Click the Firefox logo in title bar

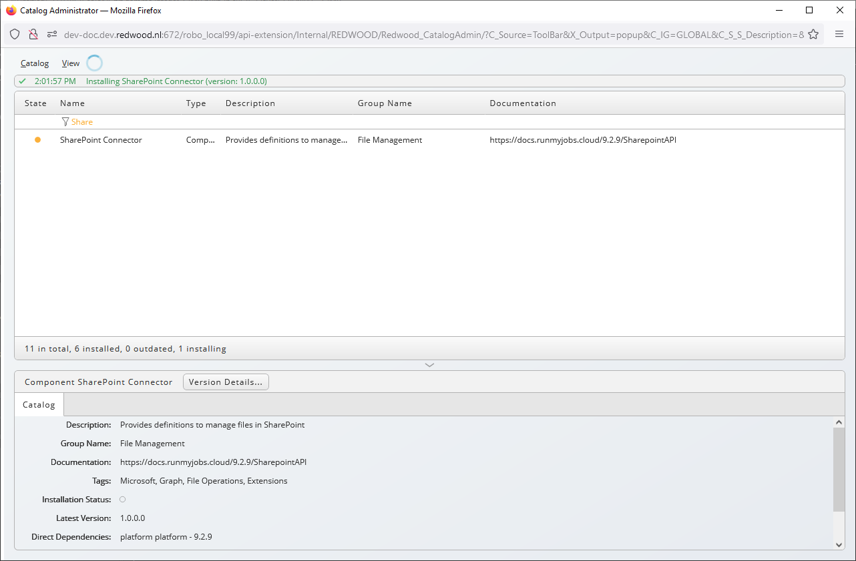point(11,10)
